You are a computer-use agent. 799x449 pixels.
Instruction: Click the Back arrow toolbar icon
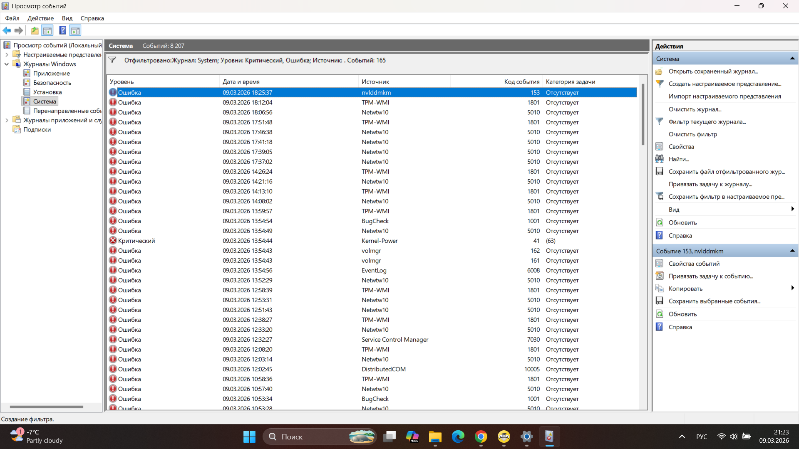pos(7,30)
